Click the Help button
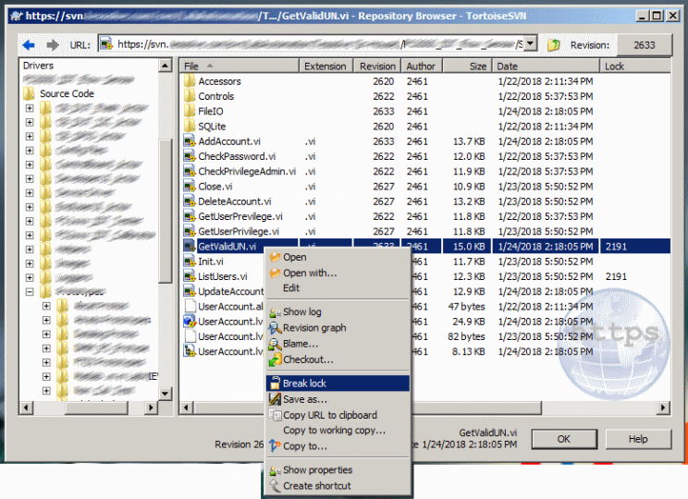This screenshot has height=499, width=688. pos(638,439)
